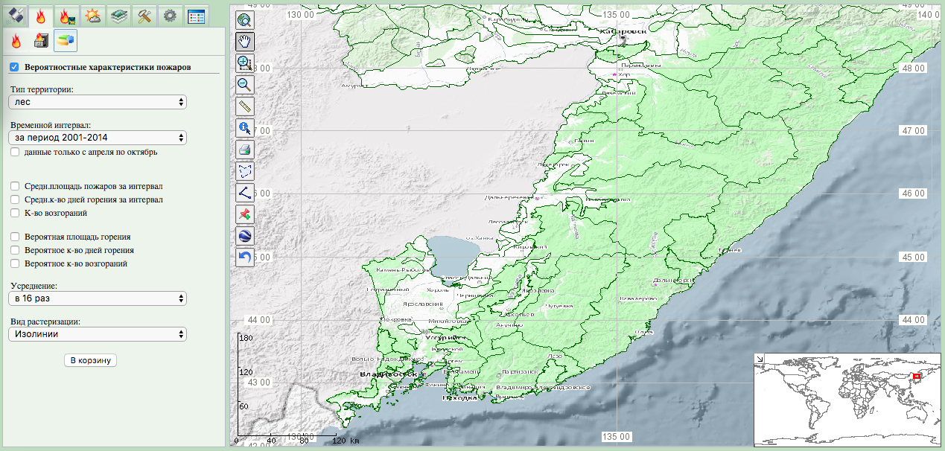The height and width of the screenshot is (451, 945).
Task: Switch to the weather sun-cloud tab
Action: [x=93, y=15]
